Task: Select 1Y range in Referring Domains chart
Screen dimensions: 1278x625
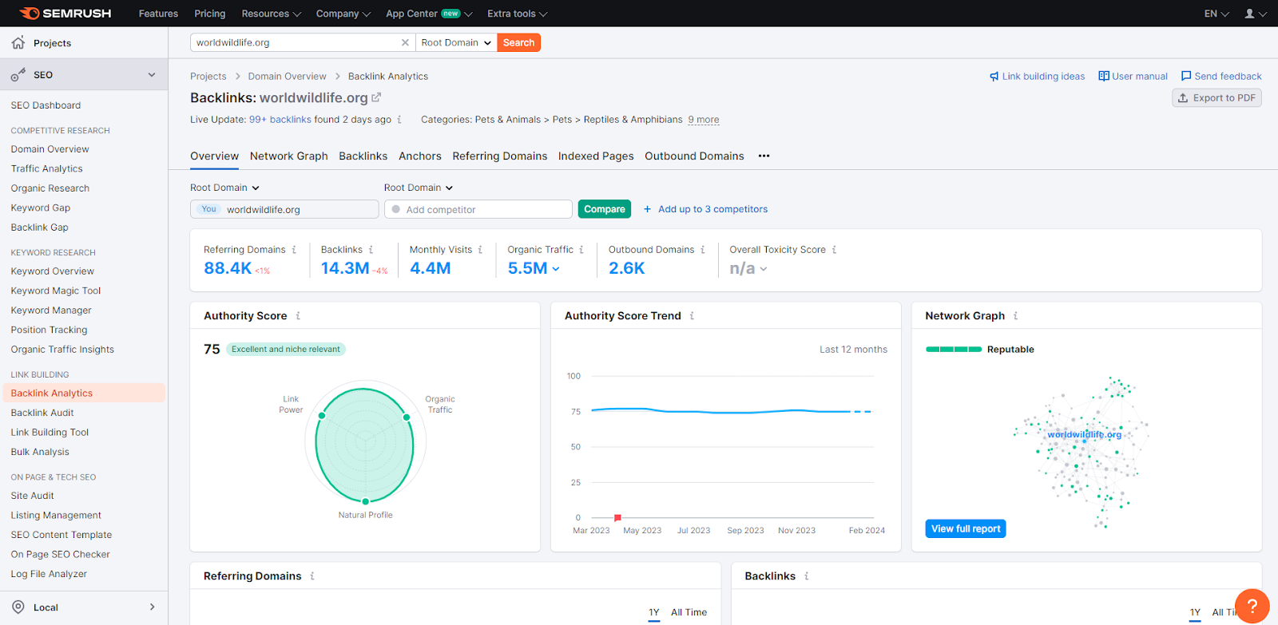Action: point(654,612)
